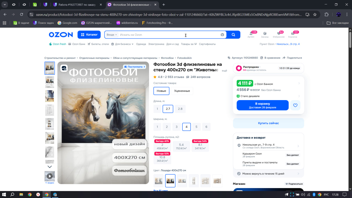Choose width 6 m
The image size is (352, 198).
click(206, 127)
